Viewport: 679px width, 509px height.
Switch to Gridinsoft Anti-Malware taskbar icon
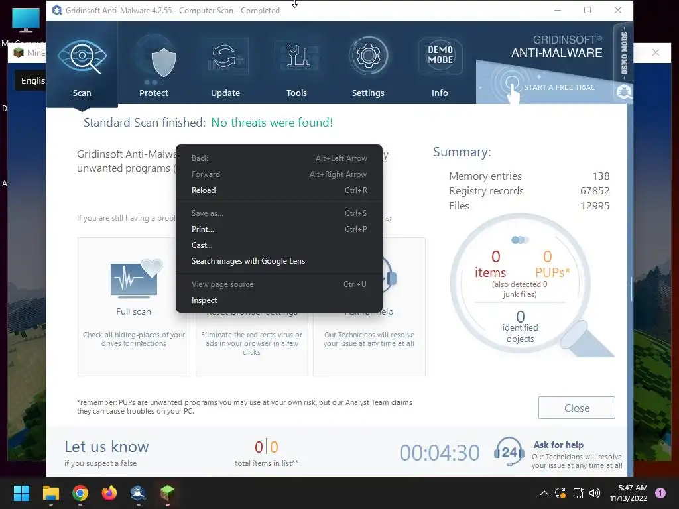click(x=138, y=493)
